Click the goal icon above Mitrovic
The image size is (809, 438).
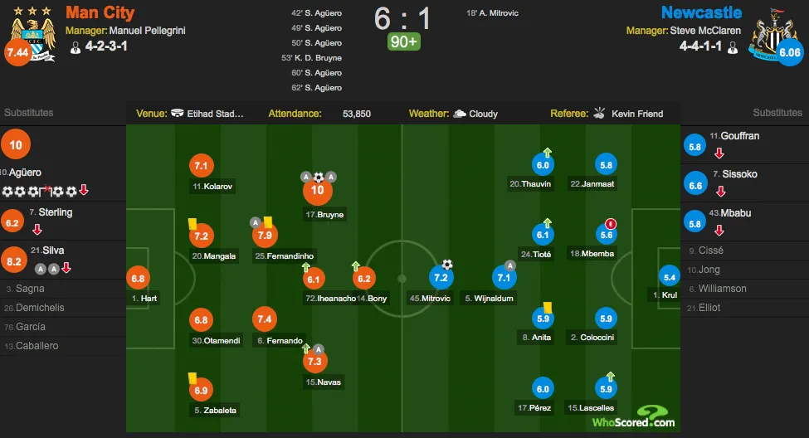click(x=447, y=265)
